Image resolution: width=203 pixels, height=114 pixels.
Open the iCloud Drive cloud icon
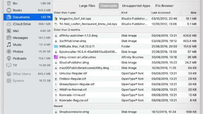tap(9, 24)
